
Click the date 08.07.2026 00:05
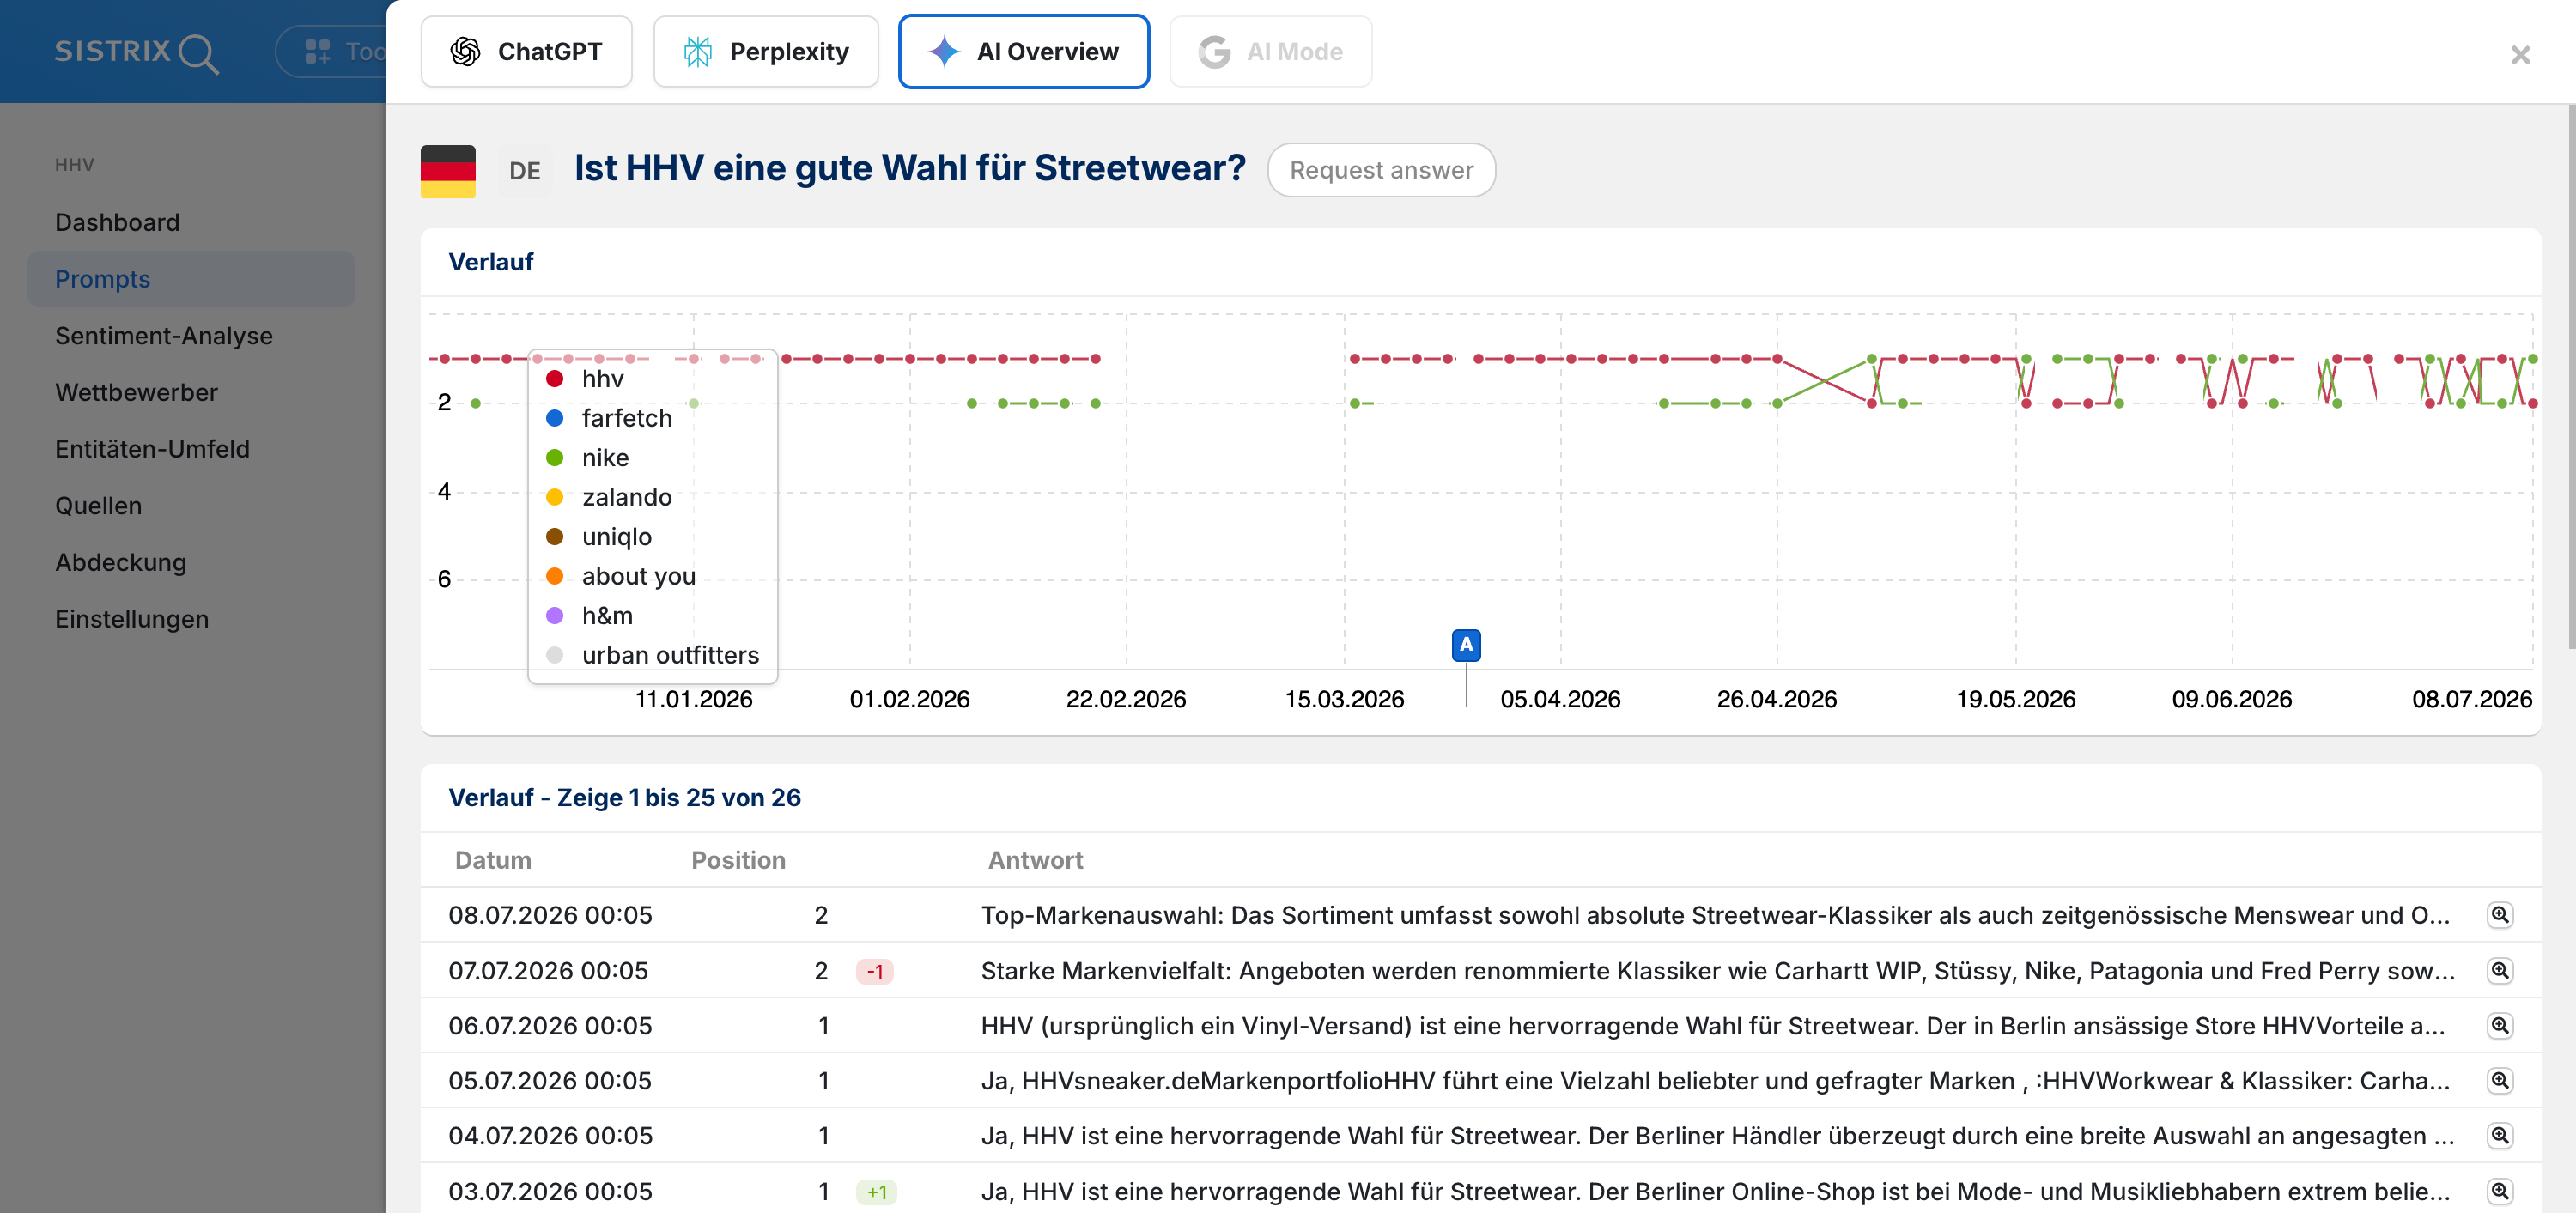coord(550,915)
